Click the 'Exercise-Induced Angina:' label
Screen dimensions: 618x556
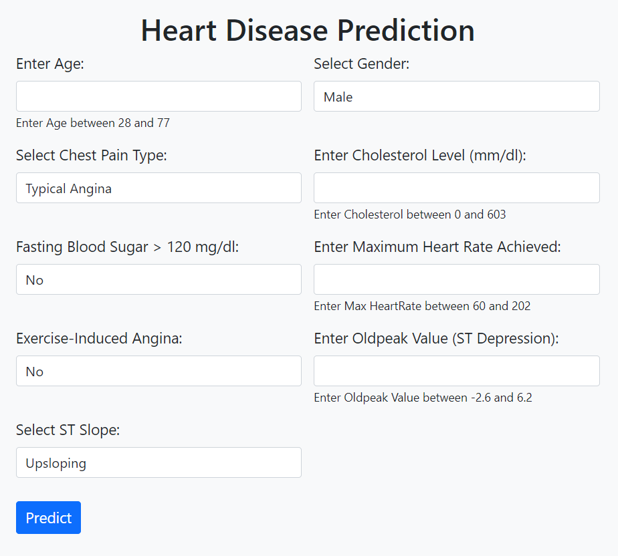point(99,338)
